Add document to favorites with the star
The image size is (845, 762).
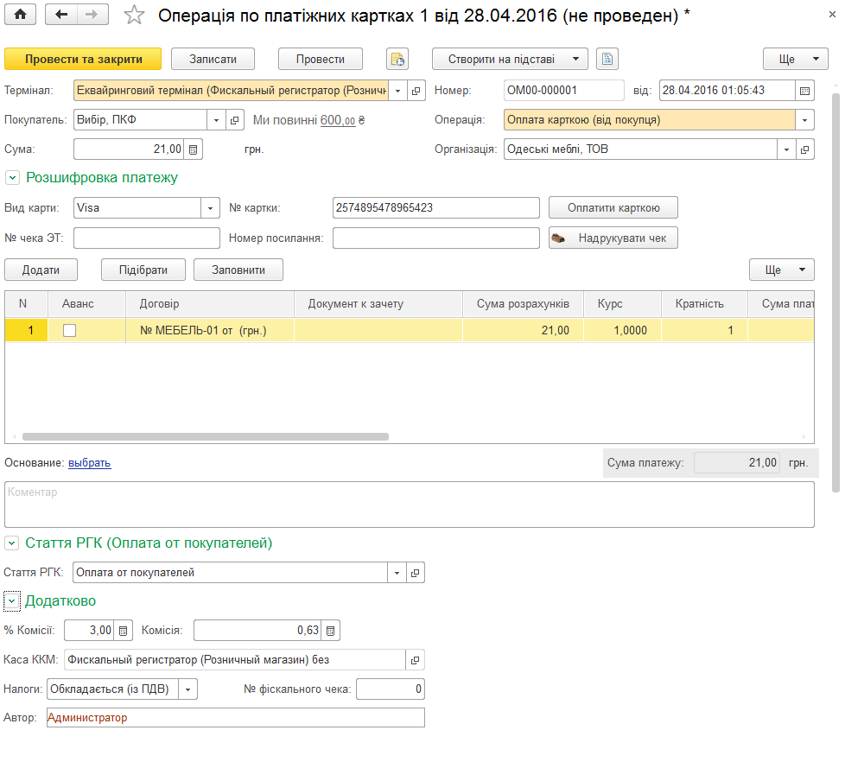click(x=134, y=15)
